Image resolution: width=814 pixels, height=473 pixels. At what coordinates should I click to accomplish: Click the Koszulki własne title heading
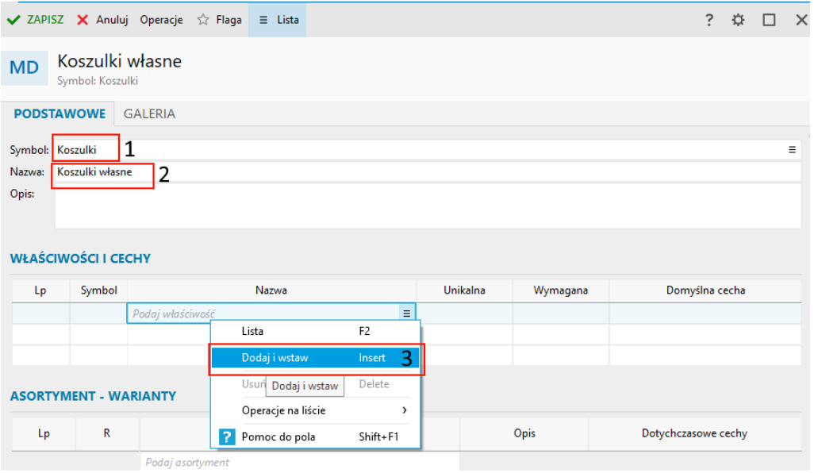pyautogui.click(x=119, y=61)
